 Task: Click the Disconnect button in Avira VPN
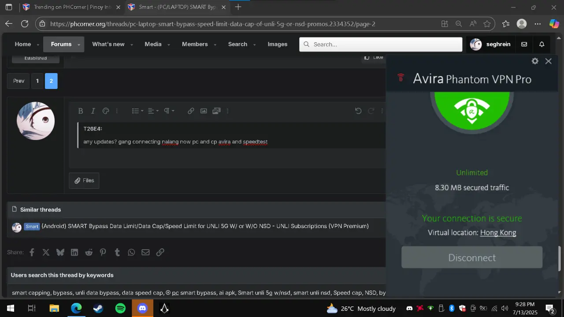pyautogui.click(x=472, y=258)
